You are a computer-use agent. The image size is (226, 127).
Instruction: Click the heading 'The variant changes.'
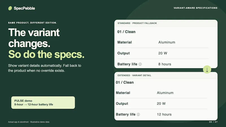click(x=34, y=38)
